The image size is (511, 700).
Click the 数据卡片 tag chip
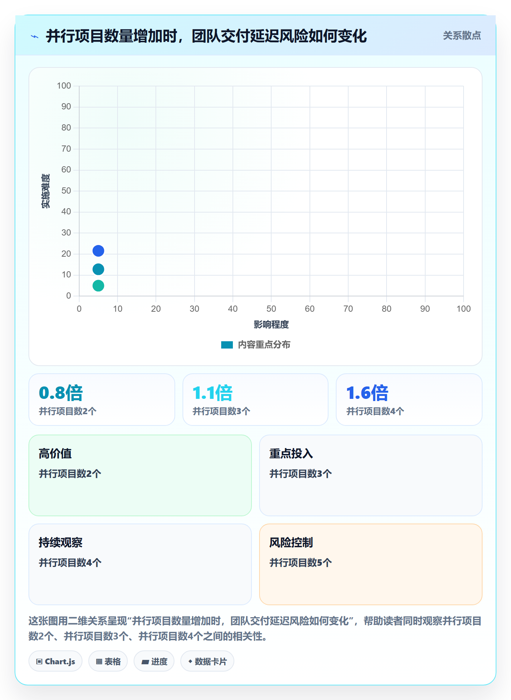pos(207,661)
